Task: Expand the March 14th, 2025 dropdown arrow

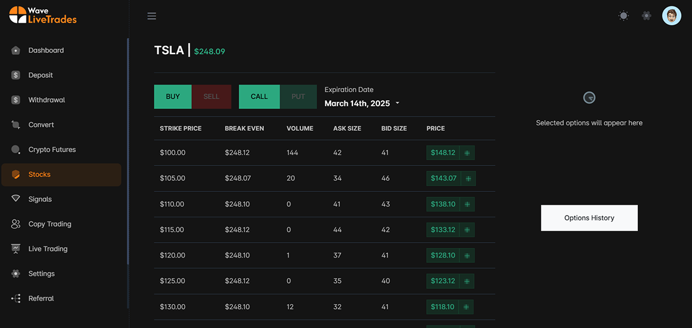Action: pos(397,104)
